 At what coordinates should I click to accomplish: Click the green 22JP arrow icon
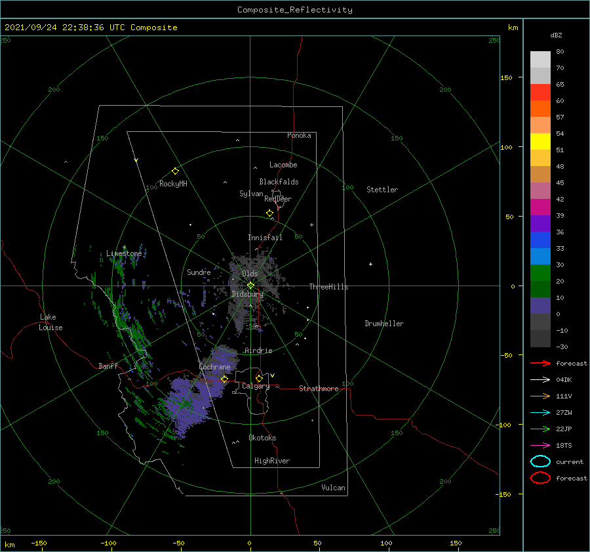[540, 429]
